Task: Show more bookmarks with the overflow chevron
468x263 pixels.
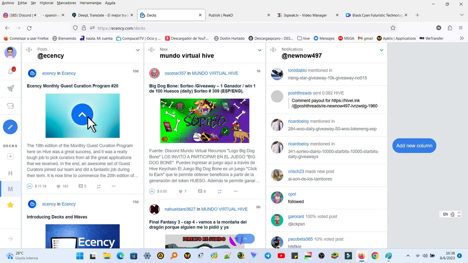Action: tap(462, 38)
